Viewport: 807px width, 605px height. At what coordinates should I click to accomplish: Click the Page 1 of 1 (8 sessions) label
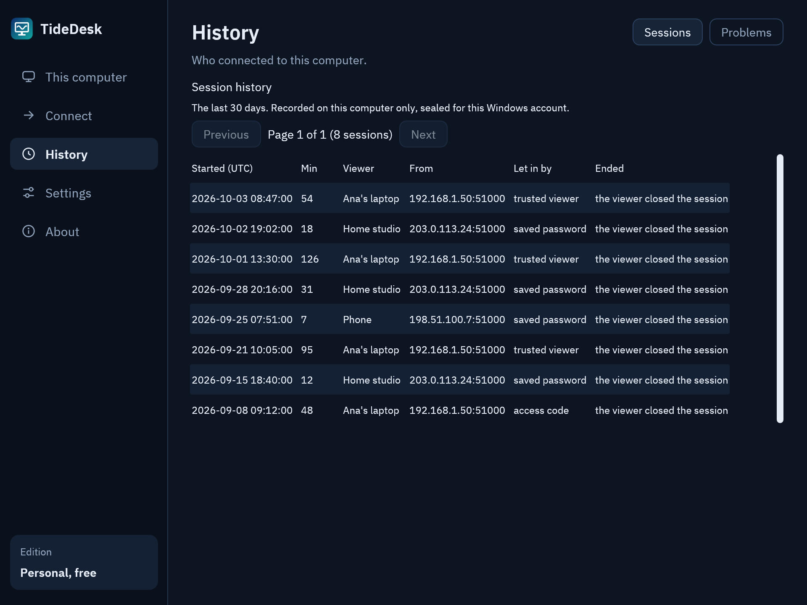coord(330,134)
